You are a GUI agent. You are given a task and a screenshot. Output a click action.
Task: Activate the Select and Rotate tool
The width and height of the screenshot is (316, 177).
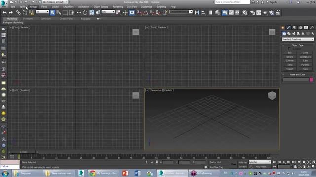tap(85, 13)
